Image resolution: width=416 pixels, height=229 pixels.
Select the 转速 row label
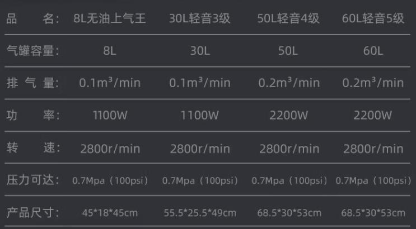(x=33, y=148)
